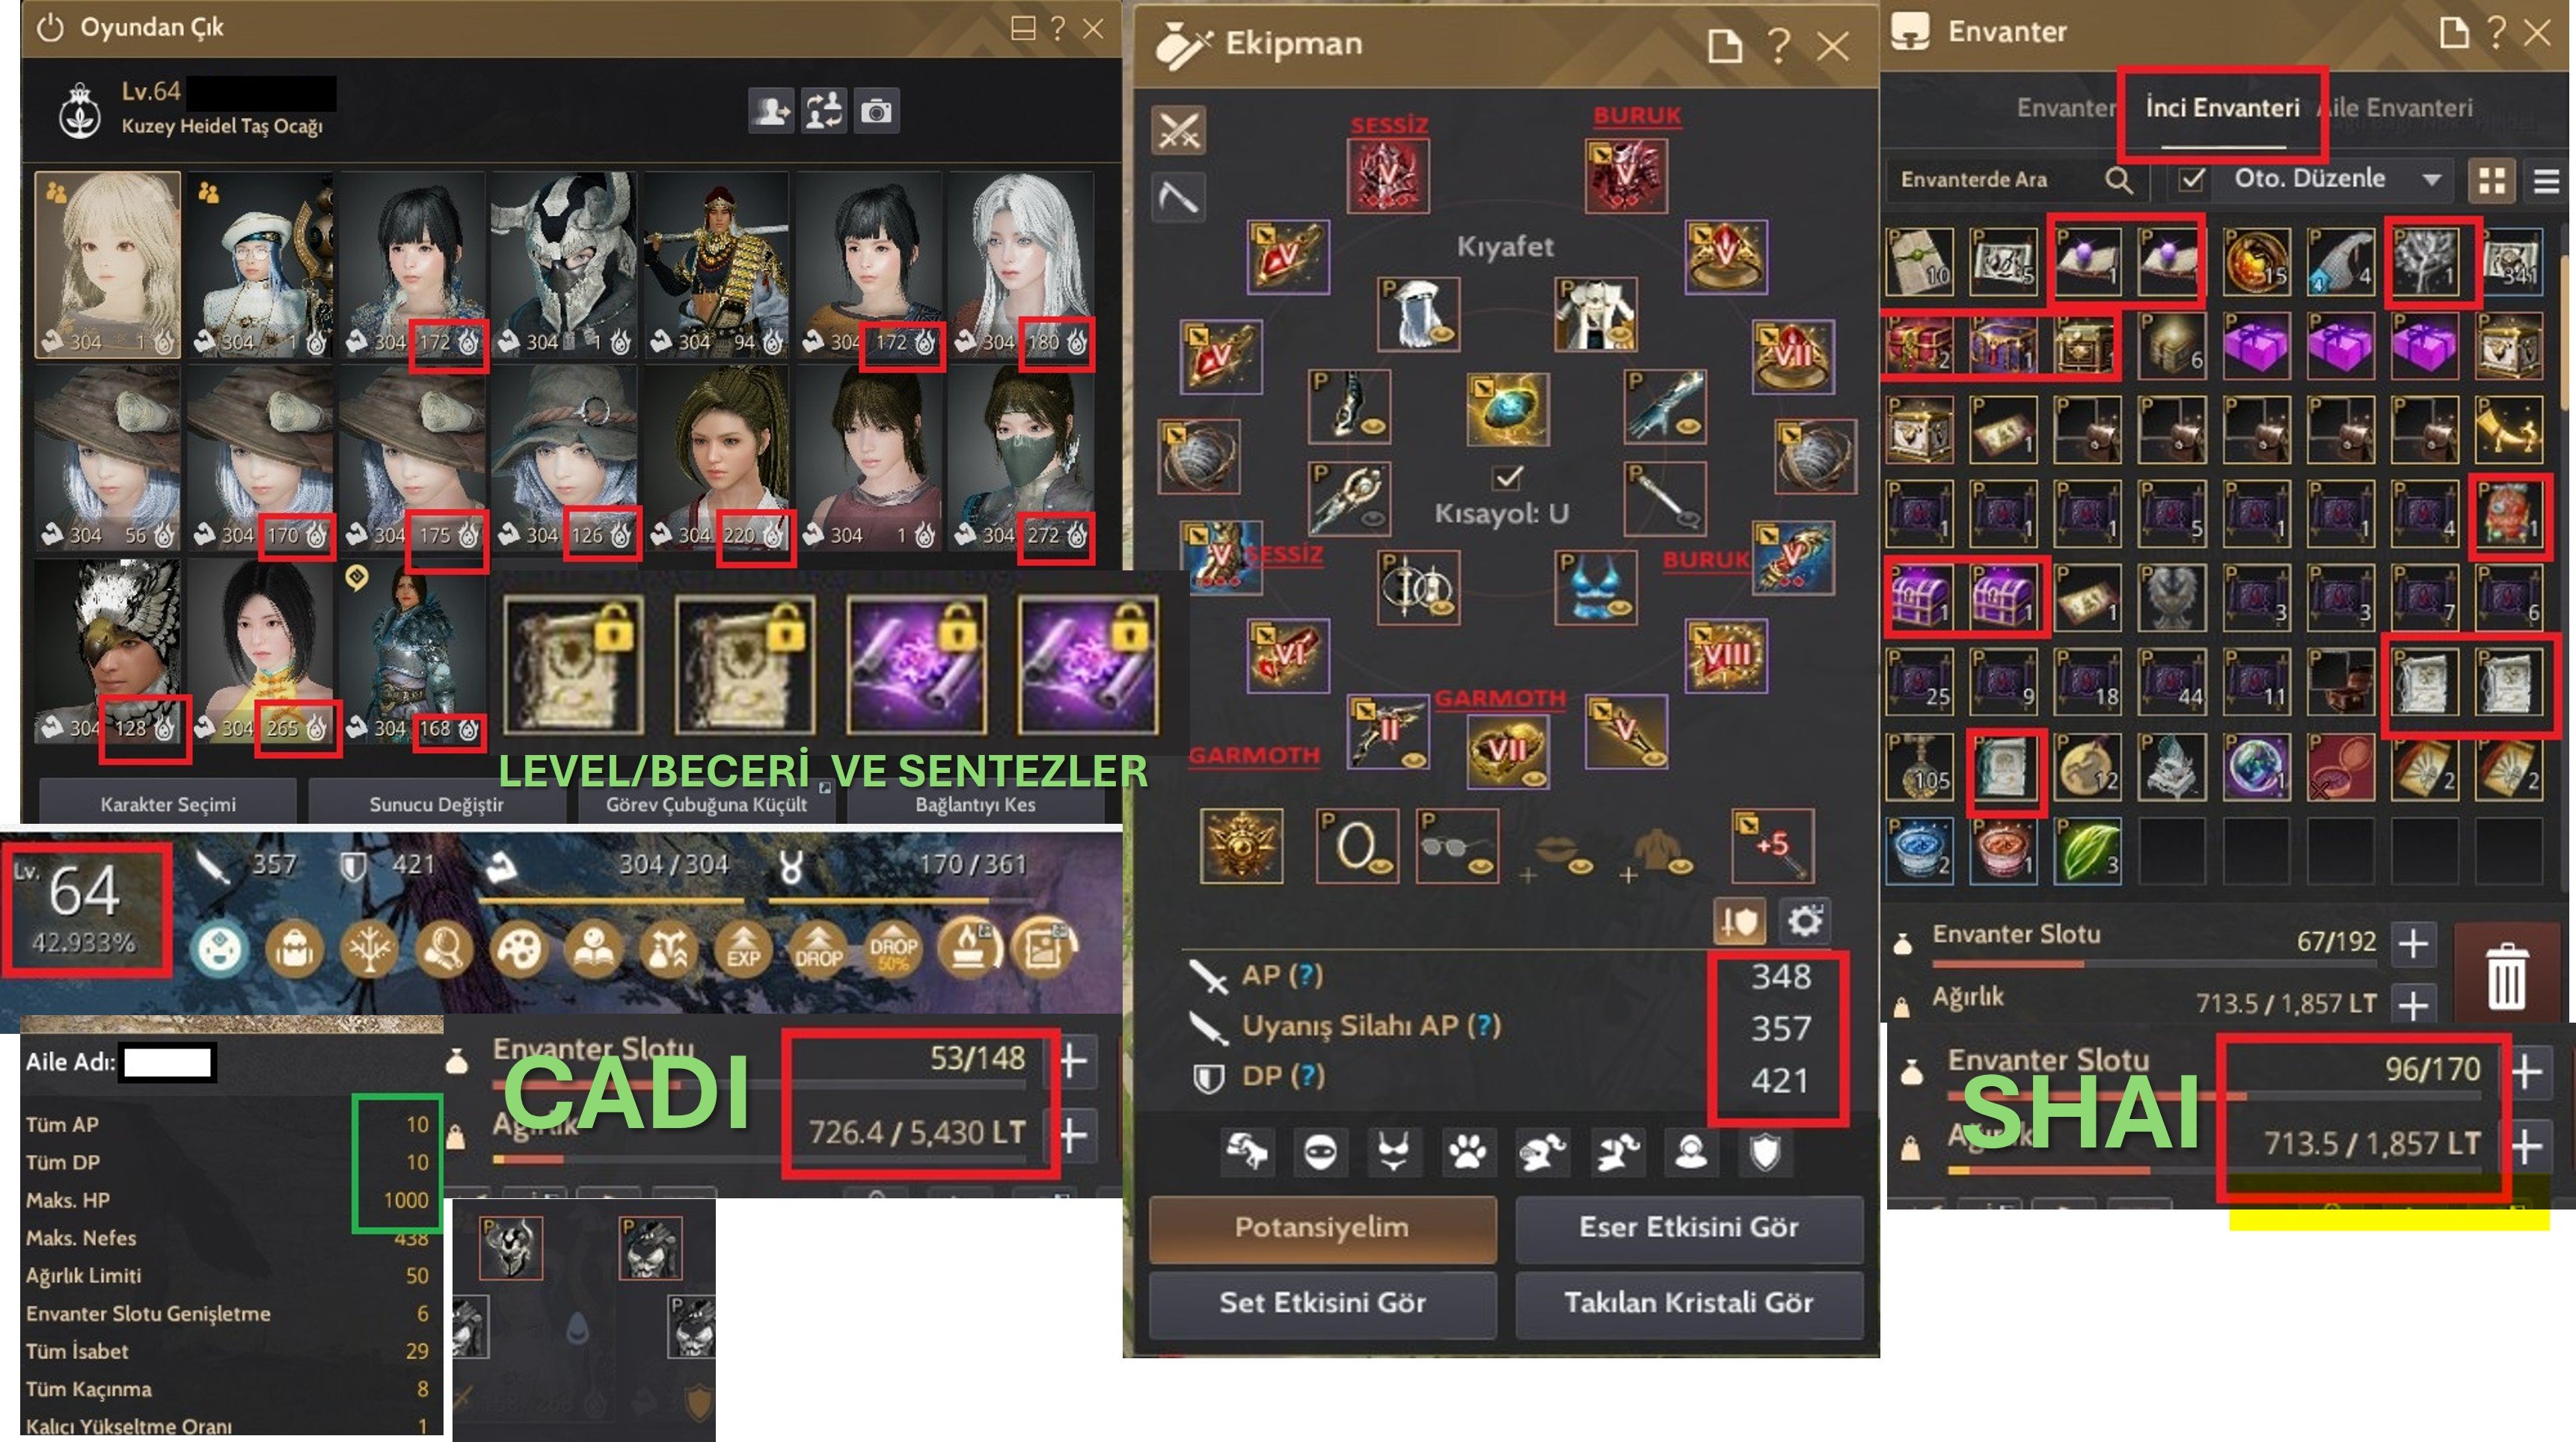Toggle the Oto. Düzenle checkbox
Image resolution: width=2576 pixels, height=1442 pixels.
click(x=2192, y=179)
